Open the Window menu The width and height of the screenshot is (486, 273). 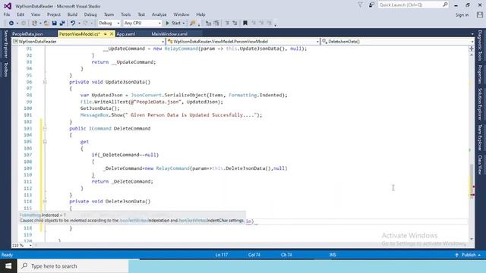coord(181,14)
